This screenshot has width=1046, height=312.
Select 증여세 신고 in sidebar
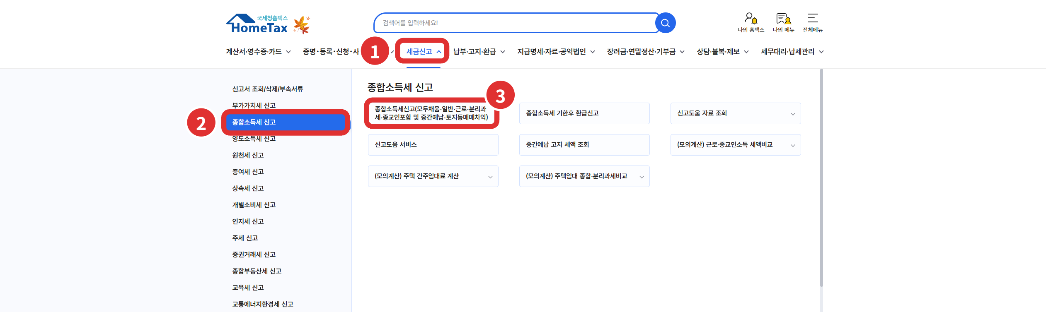pos(248,172)
